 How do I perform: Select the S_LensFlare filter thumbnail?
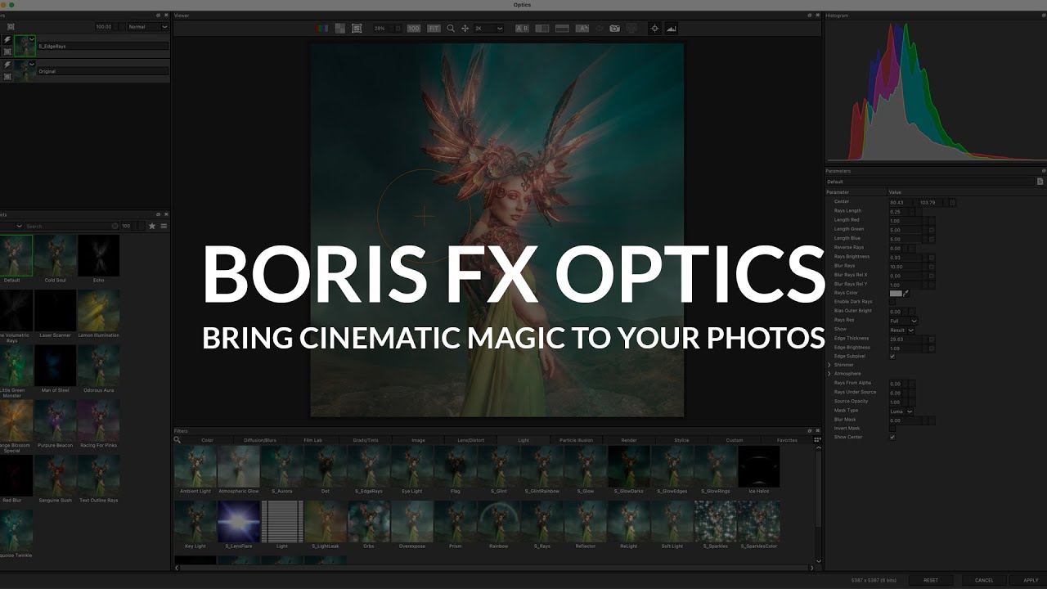tap(239, 522)
